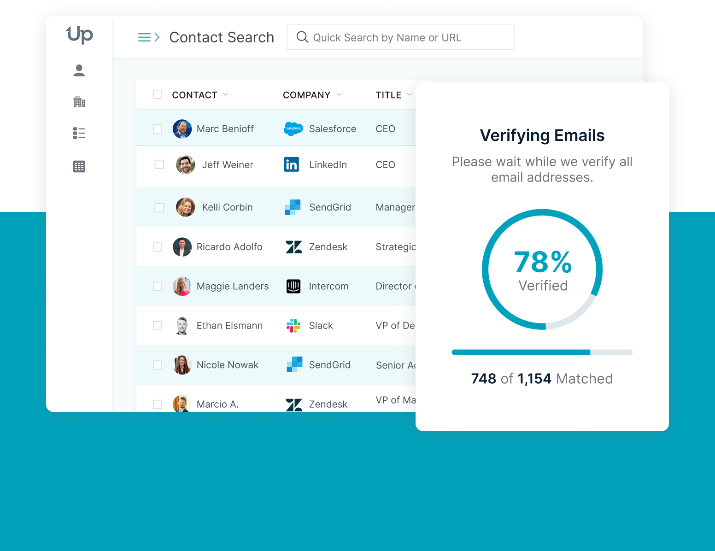Expand the COMPANY column dropdown
The image size is (715, 551).
point(340,94)
